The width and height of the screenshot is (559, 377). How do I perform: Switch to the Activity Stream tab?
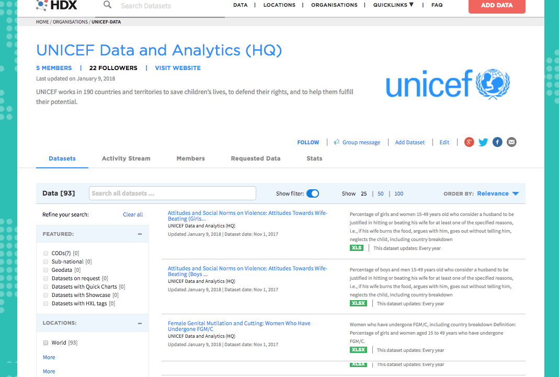(x=126, y=158)
